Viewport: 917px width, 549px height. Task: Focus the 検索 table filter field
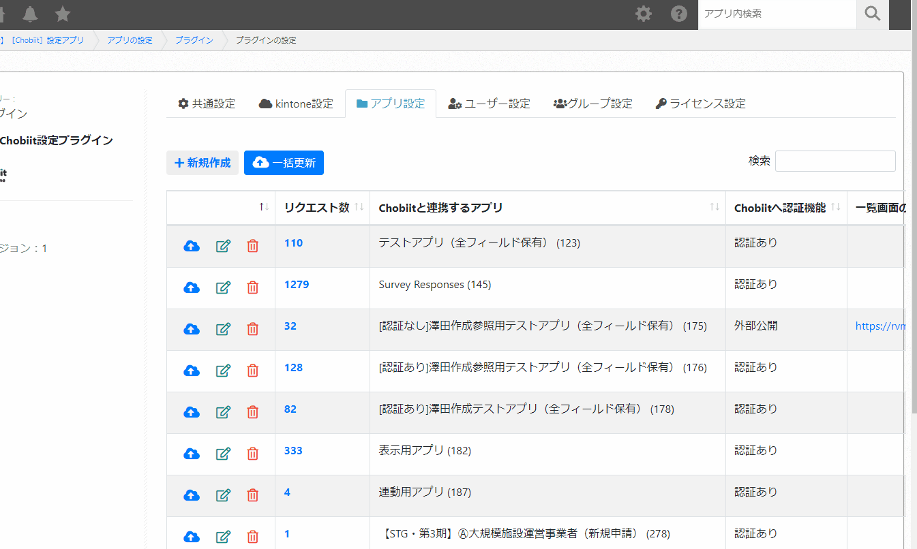tap(835, 161)
